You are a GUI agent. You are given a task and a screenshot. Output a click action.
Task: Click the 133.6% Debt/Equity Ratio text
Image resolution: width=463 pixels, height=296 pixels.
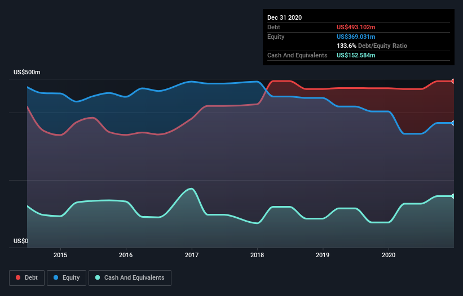click(372, 46)
